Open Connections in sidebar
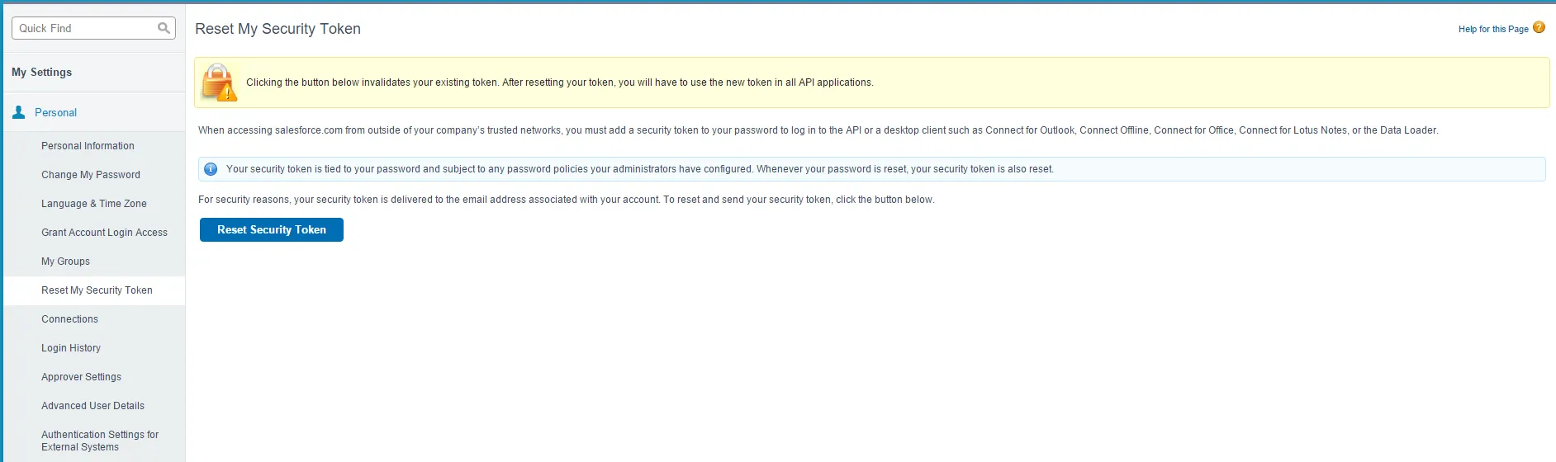The image size is (1556, 462). pyautogui.click(x=69, y=319)
